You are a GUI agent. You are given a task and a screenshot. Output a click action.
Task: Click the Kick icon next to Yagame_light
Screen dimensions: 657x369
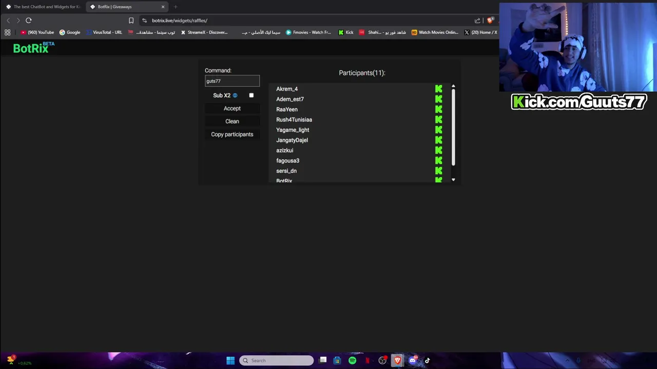(x=439, y=130)
